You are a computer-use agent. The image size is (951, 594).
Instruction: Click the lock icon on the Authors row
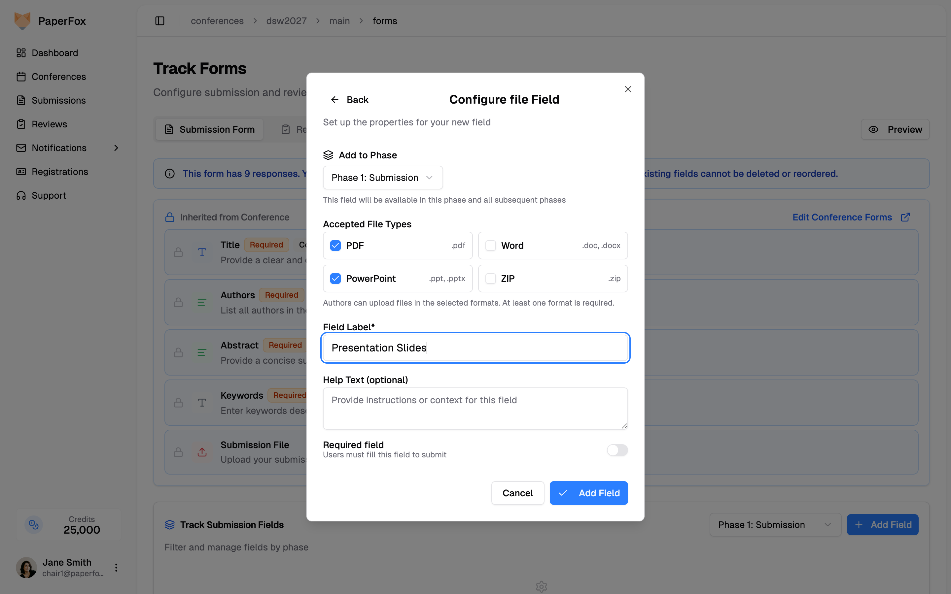pyautogui.click(x=178, y=303)
